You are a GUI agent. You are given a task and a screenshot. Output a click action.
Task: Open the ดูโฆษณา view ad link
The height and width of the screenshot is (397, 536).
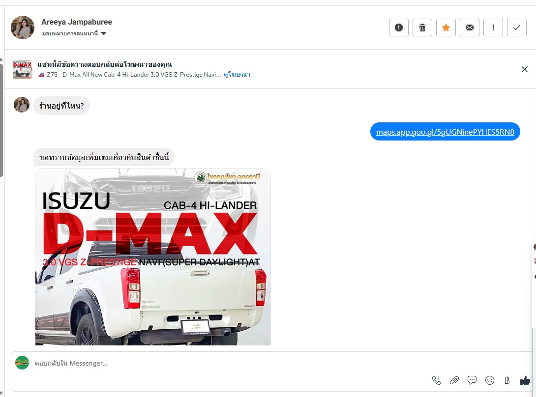click(237, 75)
